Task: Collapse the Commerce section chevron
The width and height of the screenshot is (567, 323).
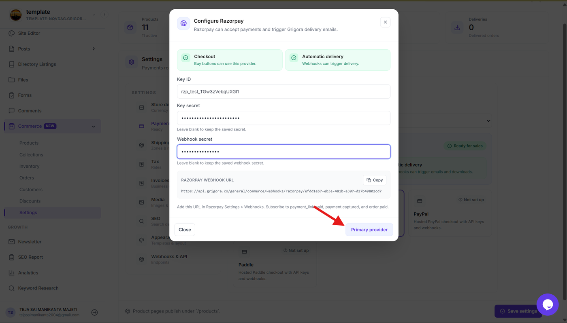Action: (x=94, y=127)
